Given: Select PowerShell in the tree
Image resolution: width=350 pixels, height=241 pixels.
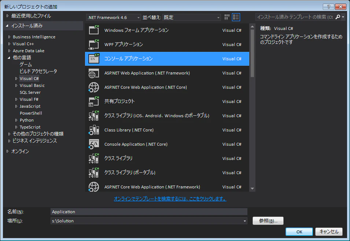Looking at the screenshot, I should coord(31,113).
